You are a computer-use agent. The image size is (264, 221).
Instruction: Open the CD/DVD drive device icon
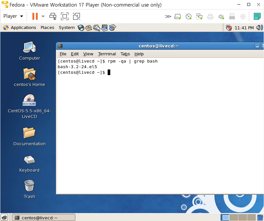[189, 16]
